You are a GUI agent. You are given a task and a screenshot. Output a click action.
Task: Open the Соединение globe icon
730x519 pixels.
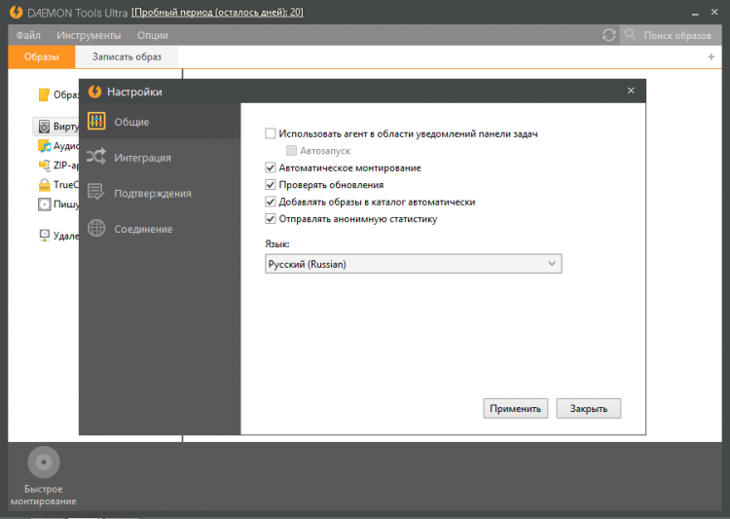pos(96,228)
